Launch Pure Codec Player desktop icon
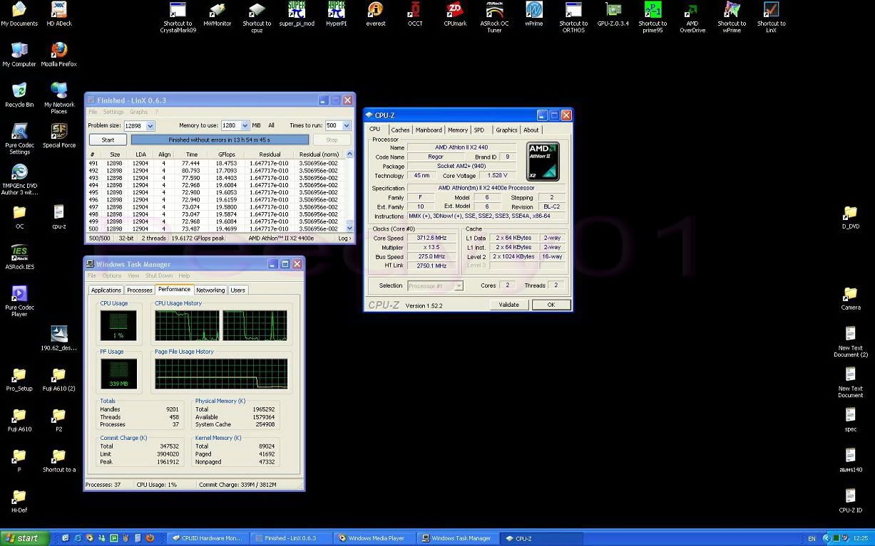875x546 pixels. click(19, 302)
